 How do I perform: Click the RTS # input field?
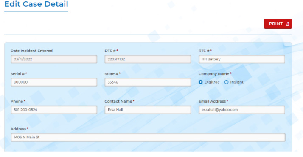tap(242, 59)
